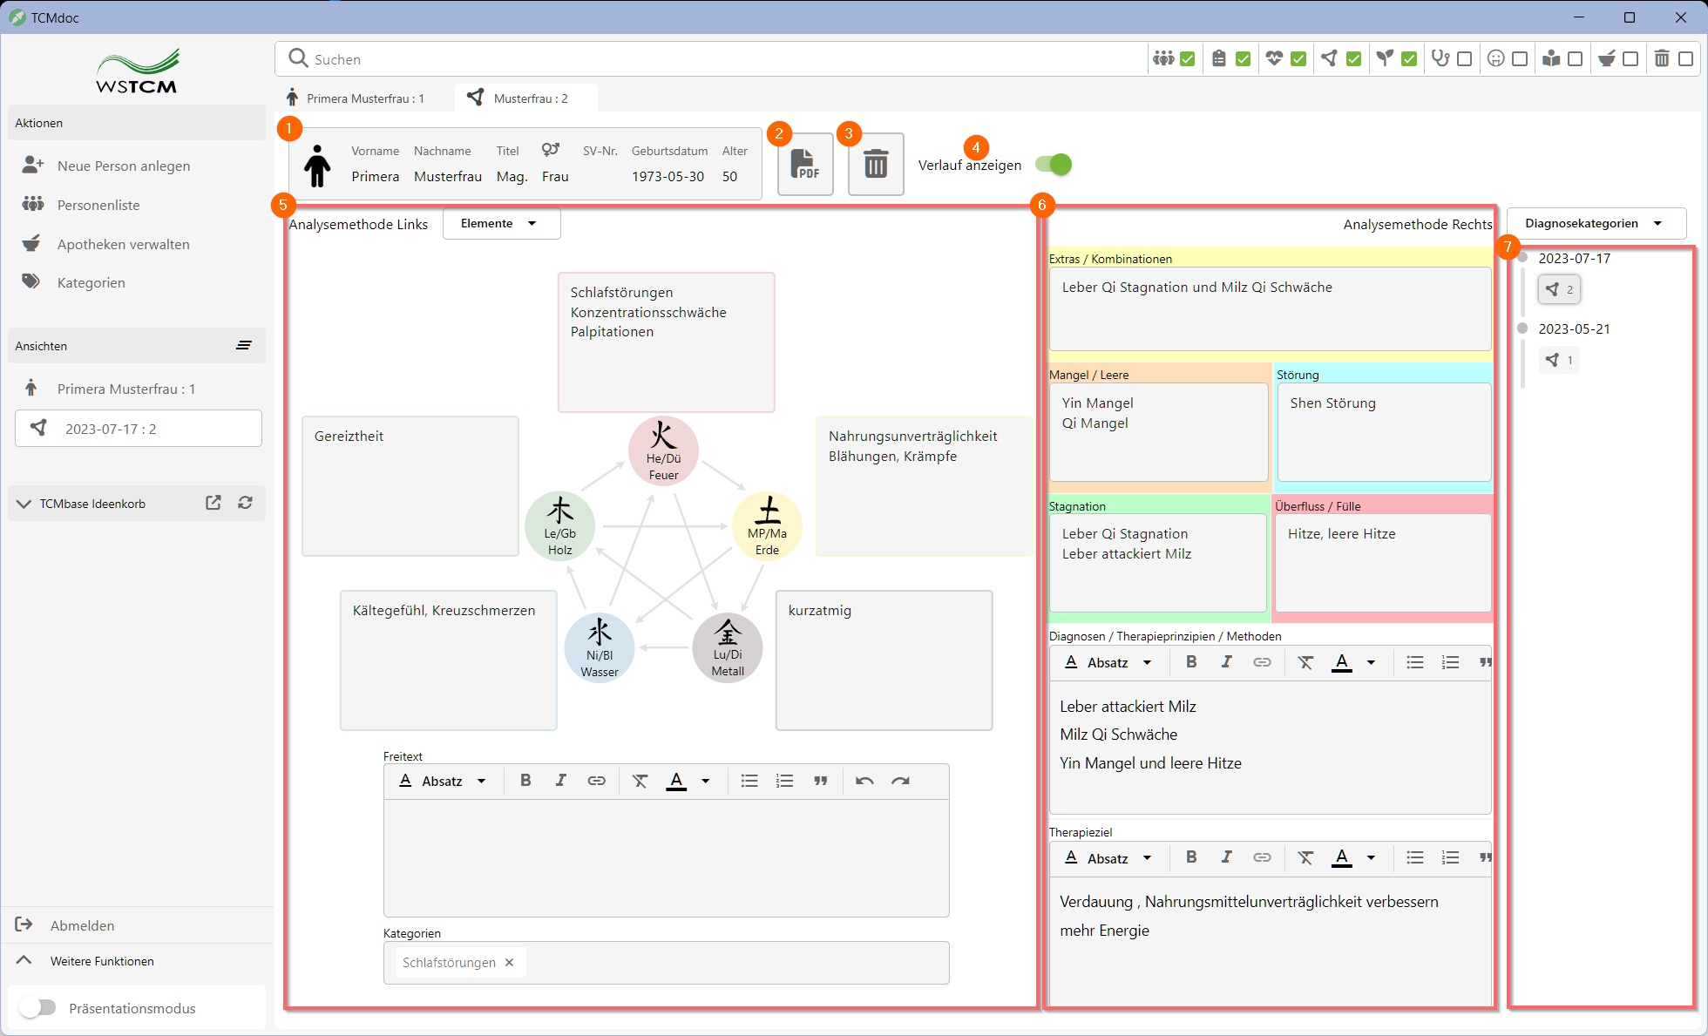Click Neue Person anlegen
The image size is (1708, 1036).
123,166
